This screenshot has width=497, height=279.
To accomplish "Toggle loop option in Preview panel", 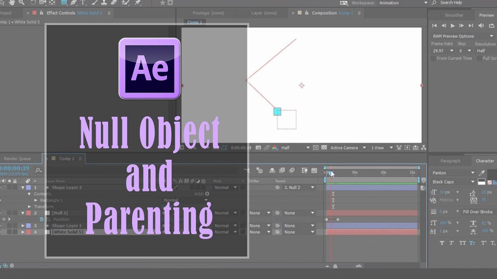I will click(491, 26).
